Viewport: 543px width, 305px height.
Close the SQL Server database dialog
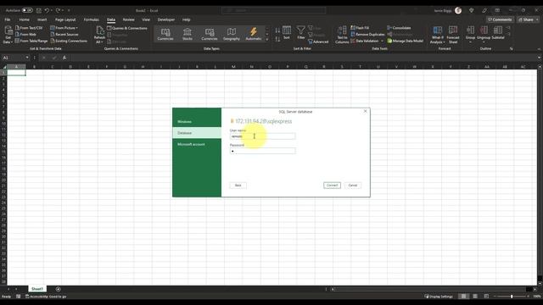pyautogui.click(x=365, y=111)
